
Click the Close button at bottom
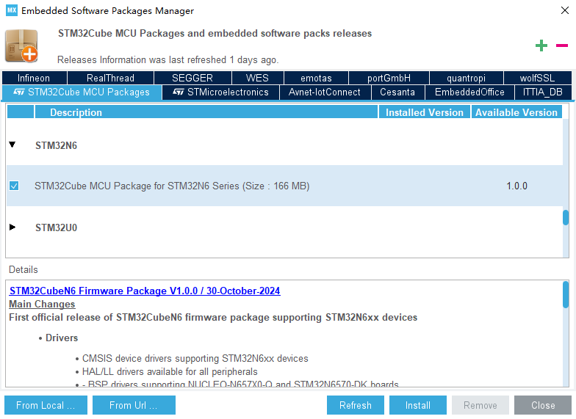click(542, 405)
